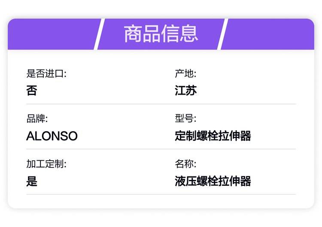This screenshot has width=322, height=227.
Task: Click the 商品信息 header title
Action: point(161,34)
